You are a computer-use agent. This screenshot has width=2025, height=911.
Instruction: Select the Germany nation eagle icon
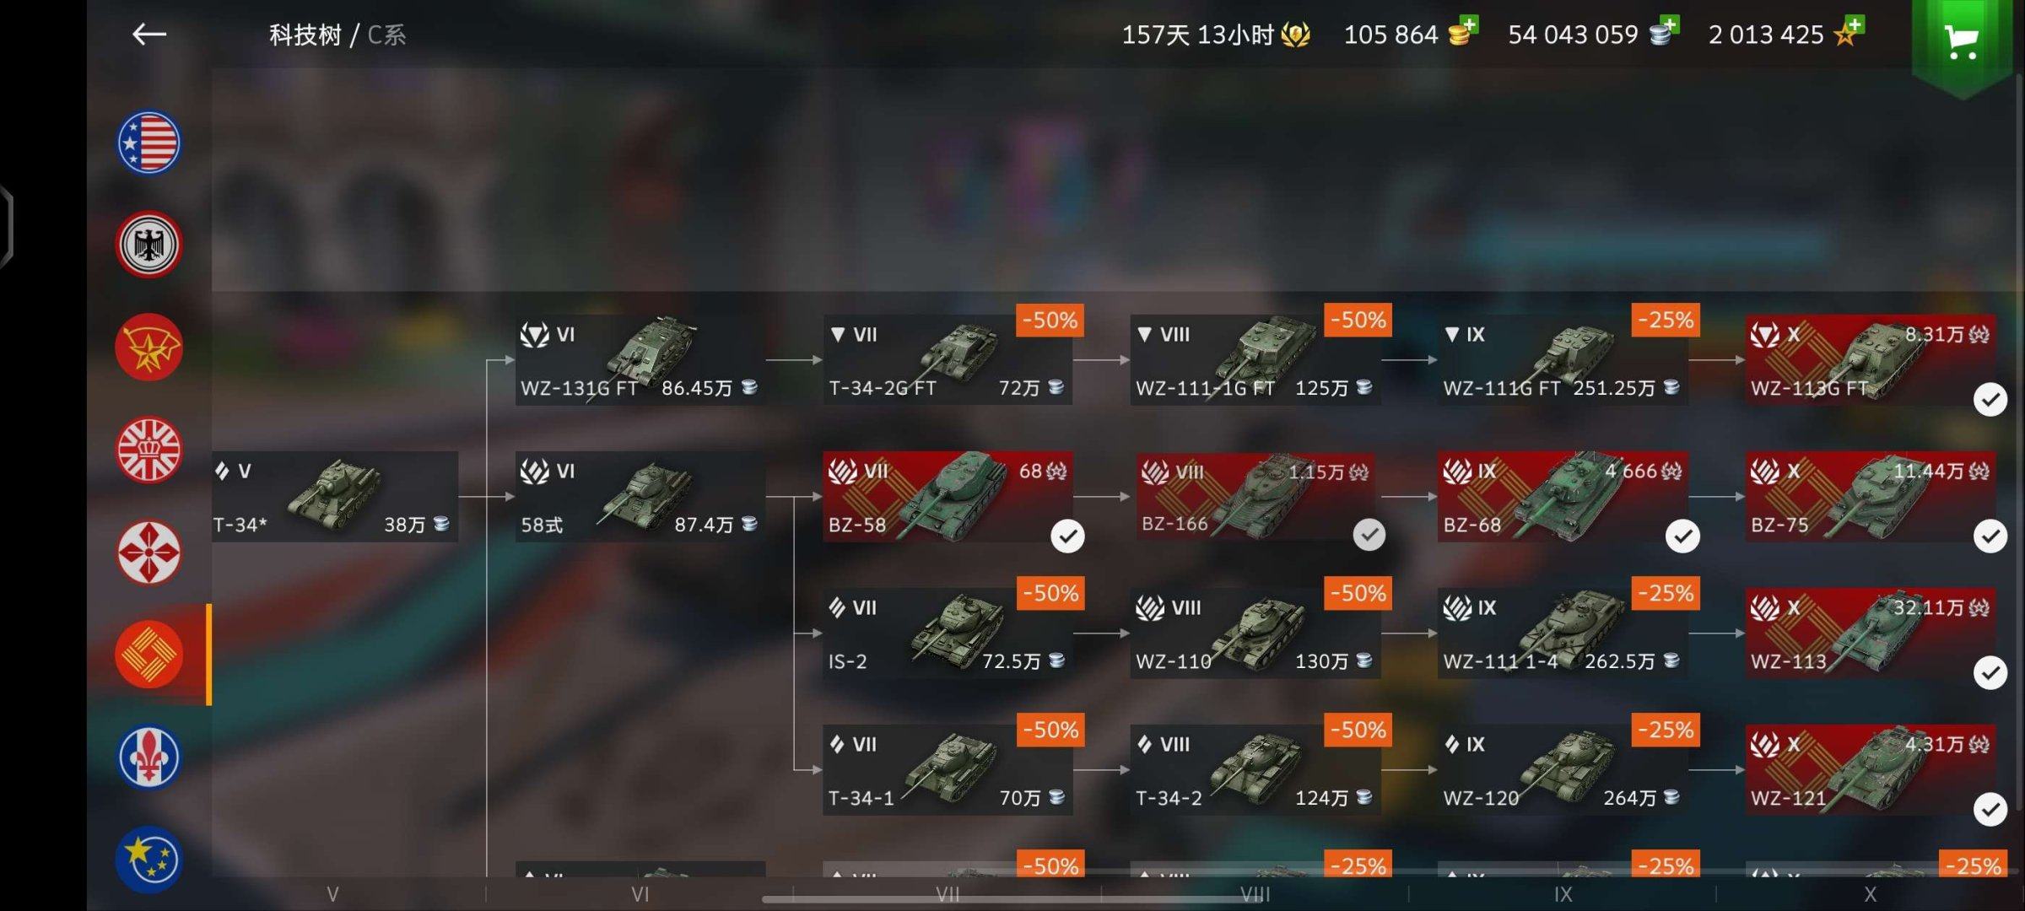pos(148,245)
